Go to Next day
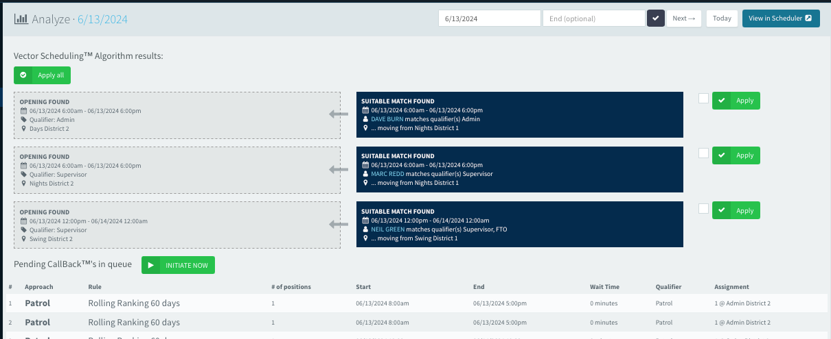This screenshot has height=339, width=831. pos(684,18)
